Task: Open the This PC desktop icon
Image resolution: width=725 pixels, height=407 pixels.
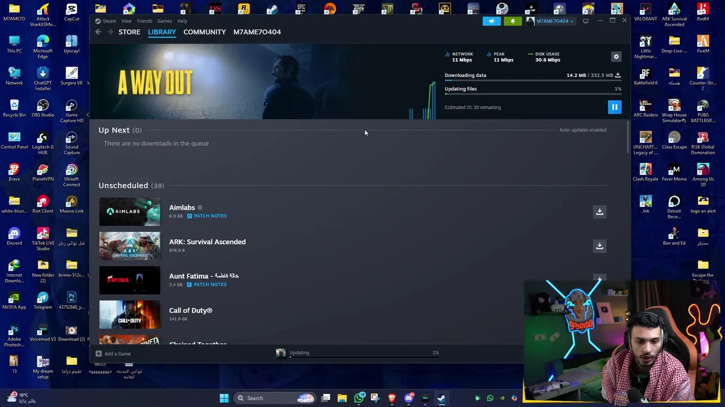Action: (x=14, y=44)
